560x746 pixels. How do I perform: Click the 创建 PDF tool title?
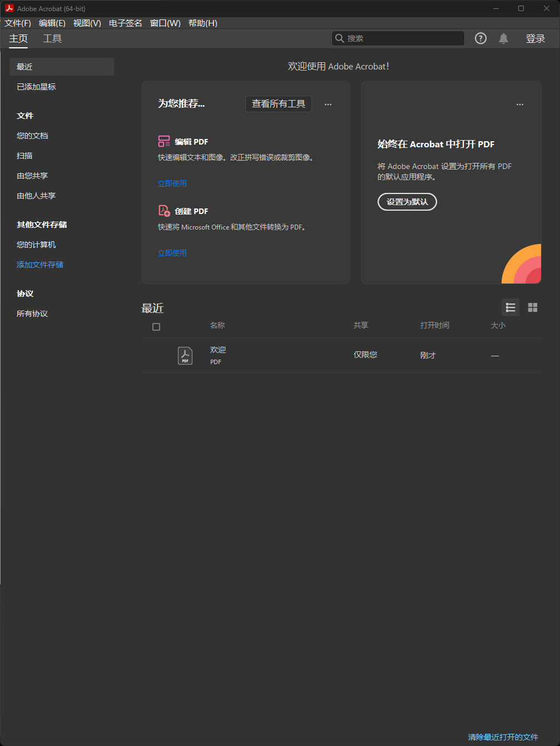click(x=191, y=211)
